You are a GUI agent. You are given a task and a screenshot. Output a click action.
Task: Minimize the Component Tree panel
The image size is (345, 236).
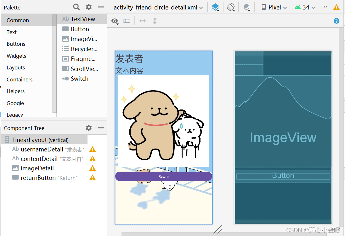coord(101,128)
